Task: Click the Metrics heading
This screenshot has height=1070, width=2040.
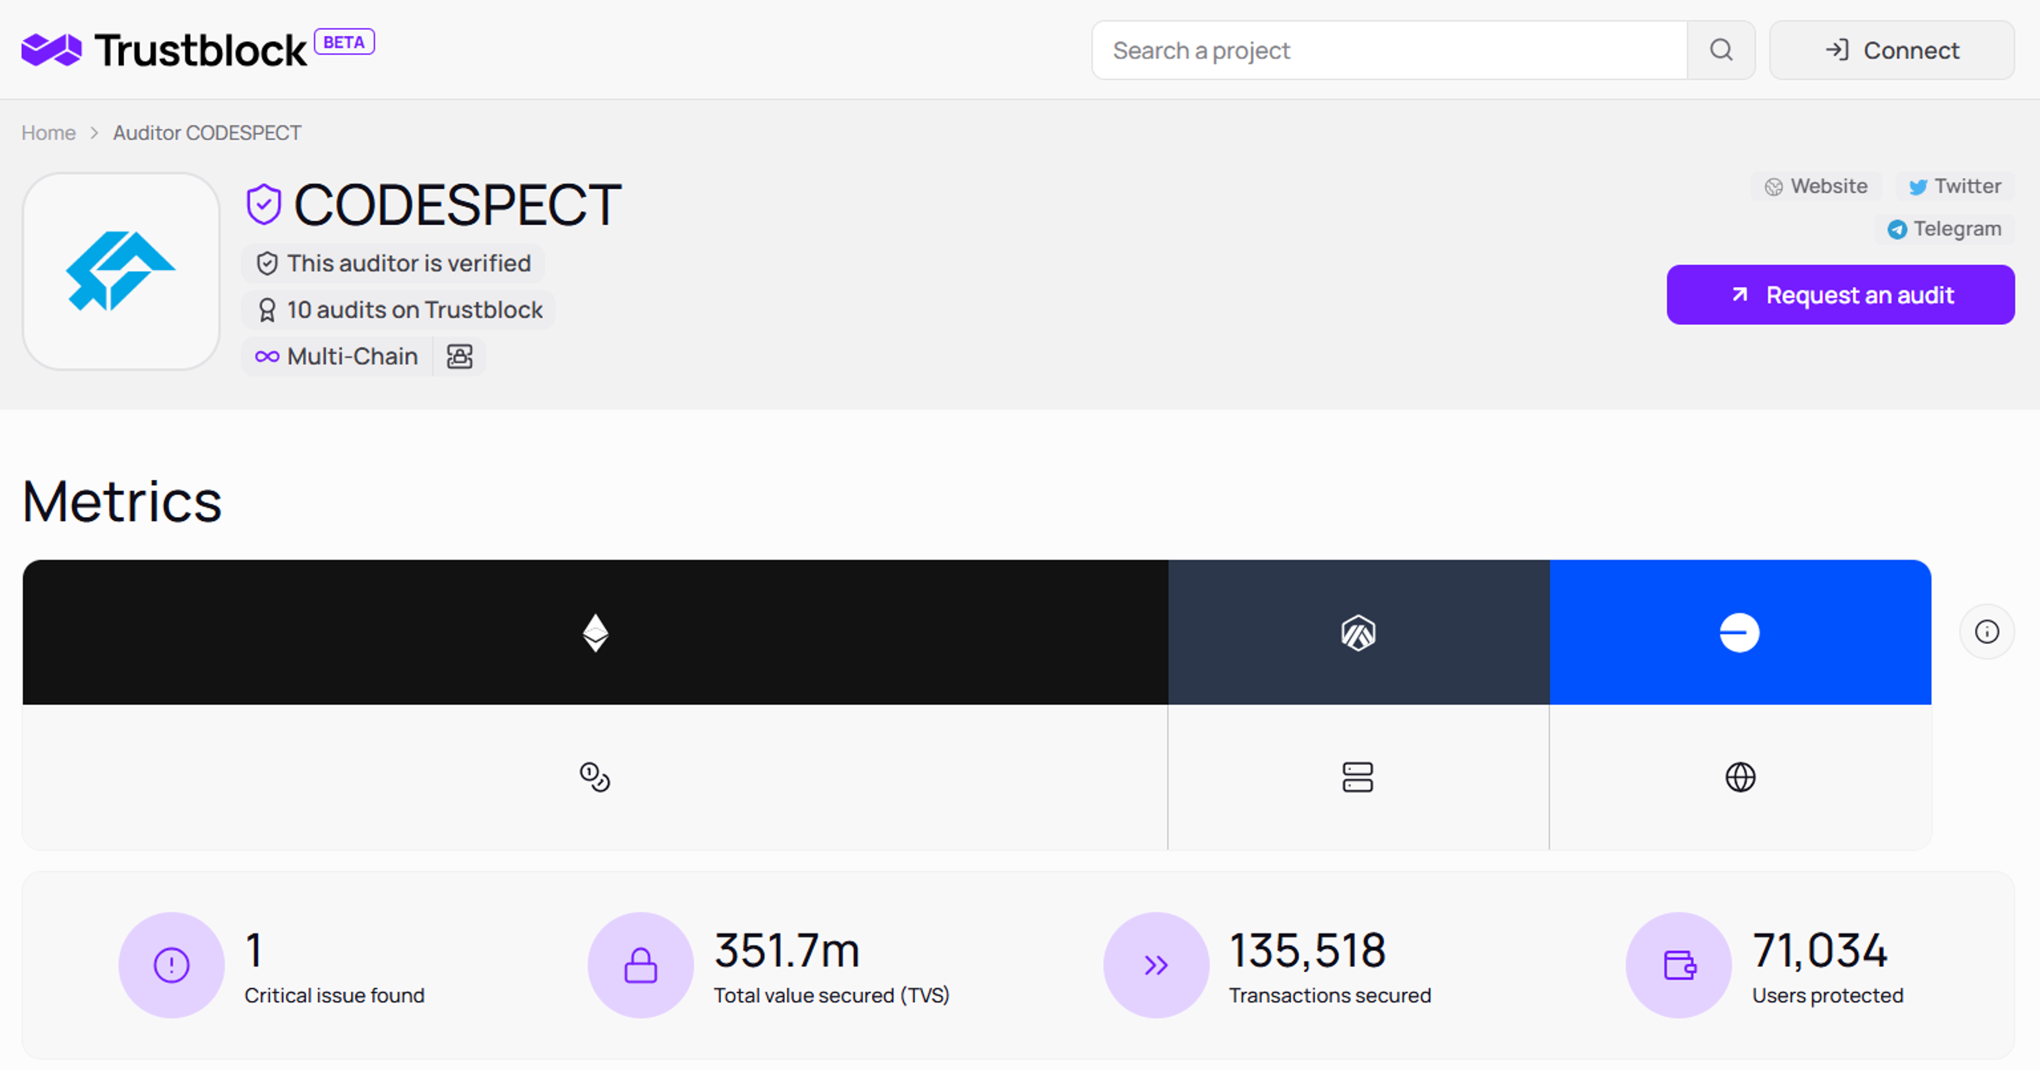Action: click(122, 502)
